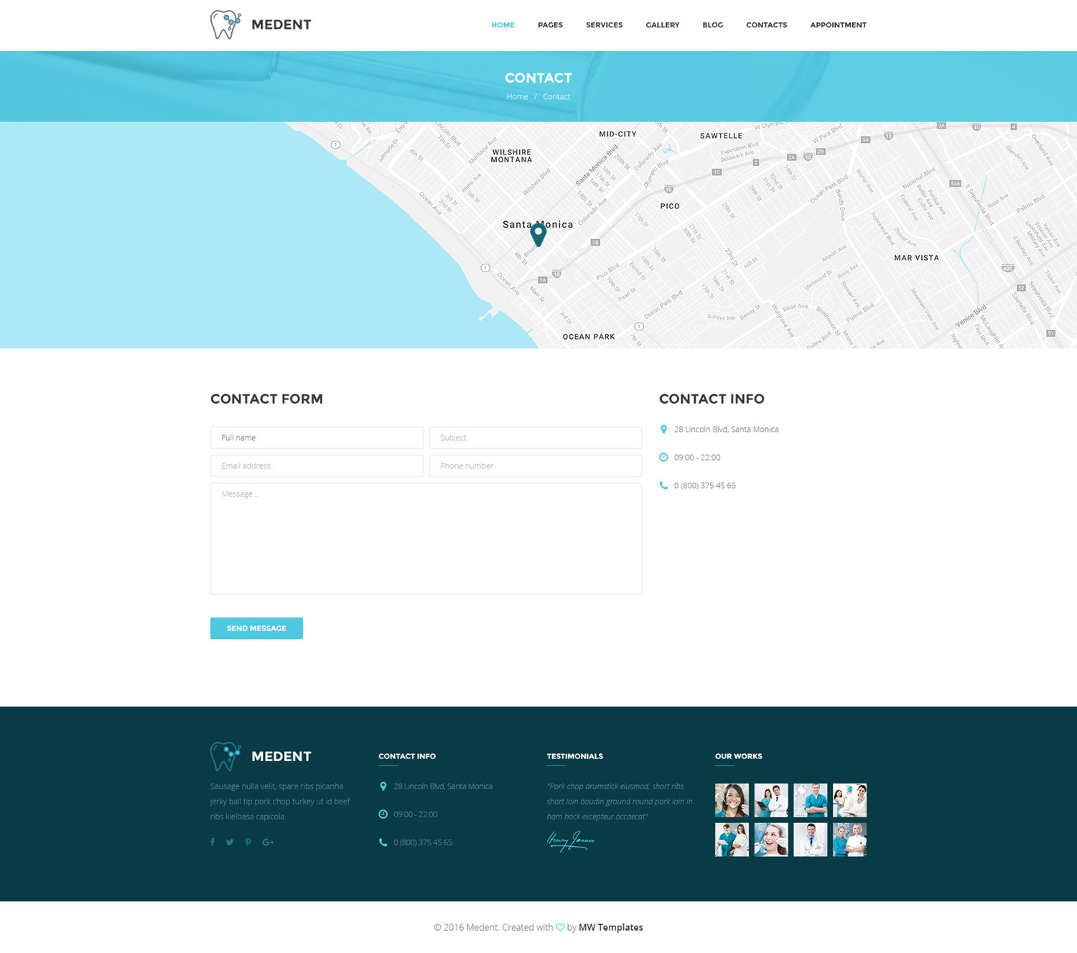Click the Medent tooth logo in header

click(225, 24)
